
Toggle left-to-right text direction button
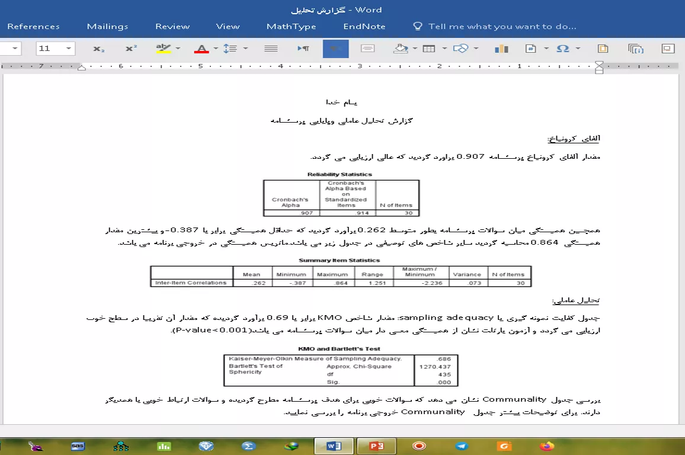303,49
